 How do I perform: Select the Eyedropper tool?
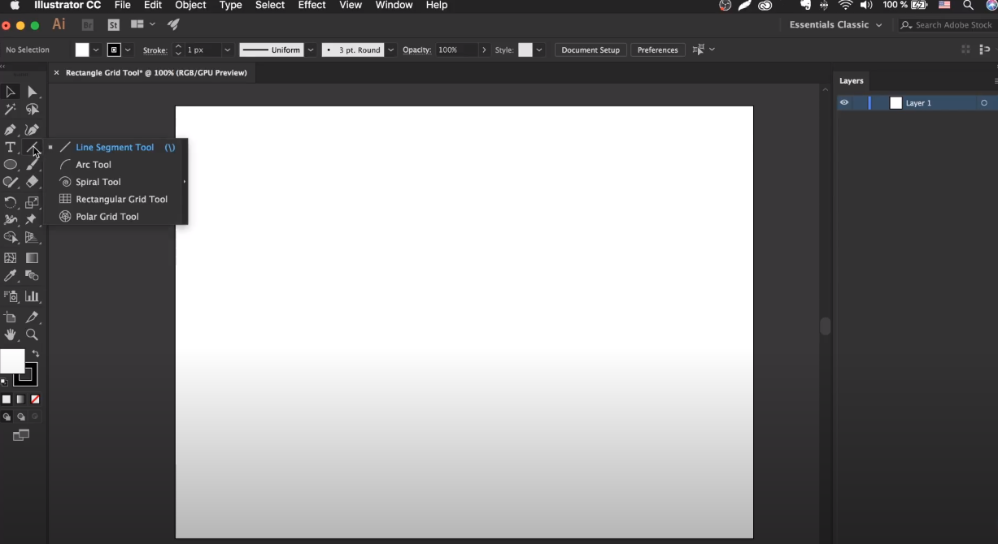coord(11,276)
